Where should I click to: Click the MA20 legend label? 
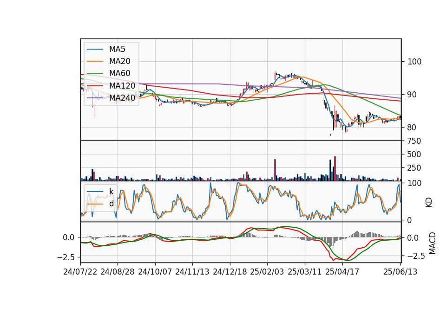coord(119,61)
